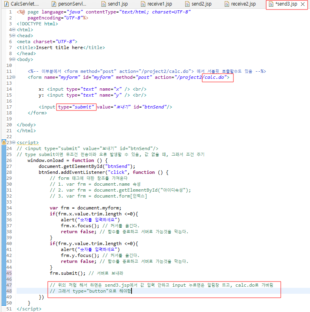The image size is (310, 312).
Task: Click the JSP comment on line 11
Action: pyautogui.click(x=147, y=71)
